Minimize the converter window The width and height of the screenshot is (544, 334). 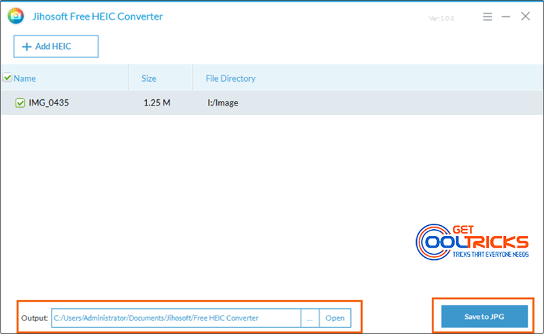pos(506,16)
